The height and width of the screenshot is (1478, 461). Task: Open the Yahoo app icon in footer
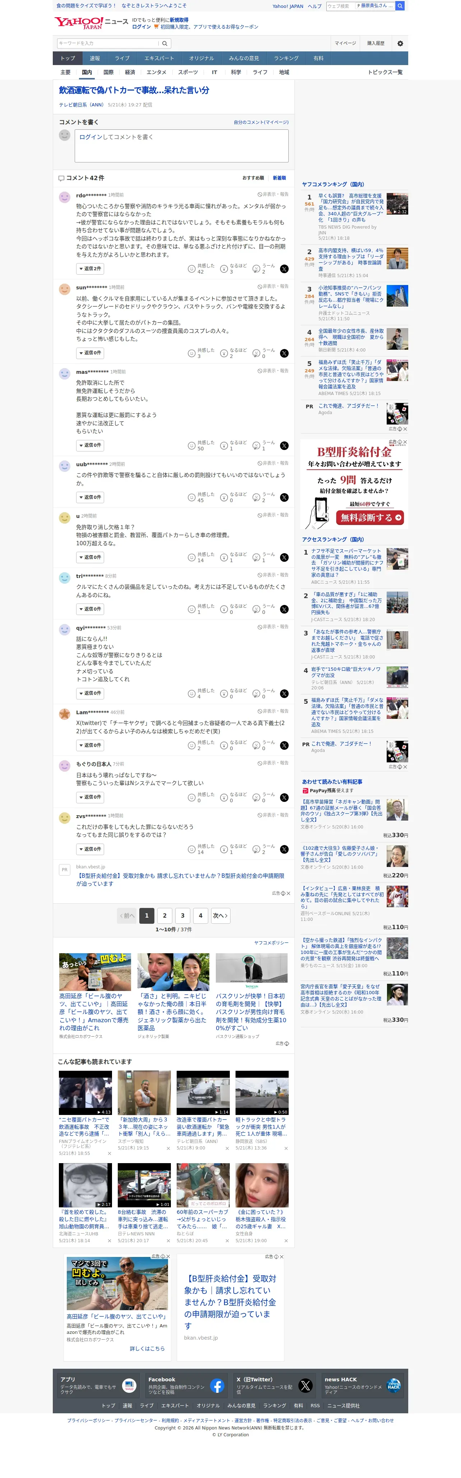[x=129, y=1386]
